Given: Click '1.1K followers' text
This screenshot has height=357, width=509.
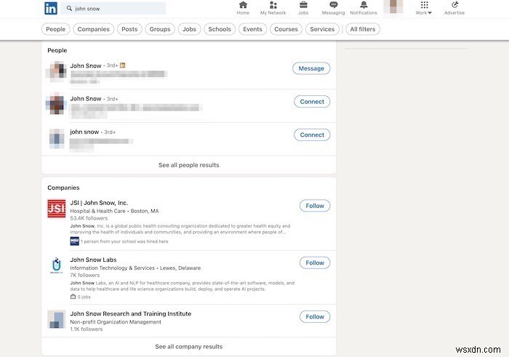Looking at the screenshot, I should pos(87,329).
